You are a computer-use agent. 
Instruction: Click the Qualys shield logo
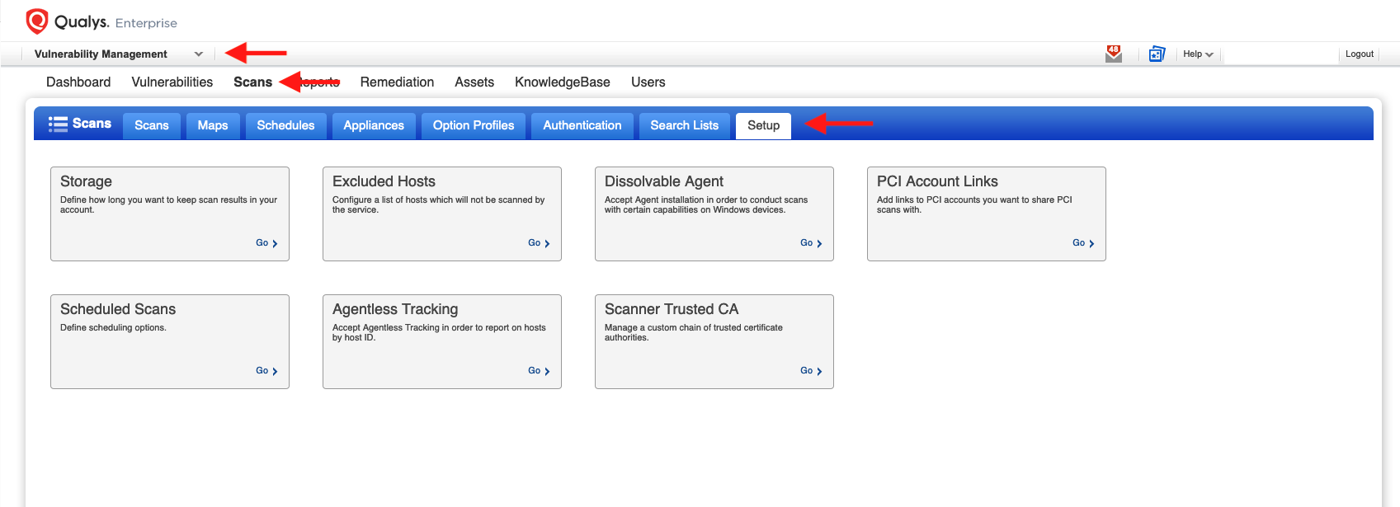pyautogui.click(x=37, y=21)
